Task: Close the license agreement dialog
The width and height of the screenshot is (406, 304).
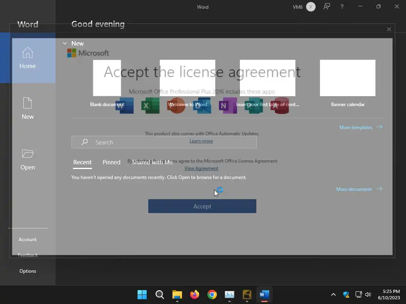Action: click(389, 29)
